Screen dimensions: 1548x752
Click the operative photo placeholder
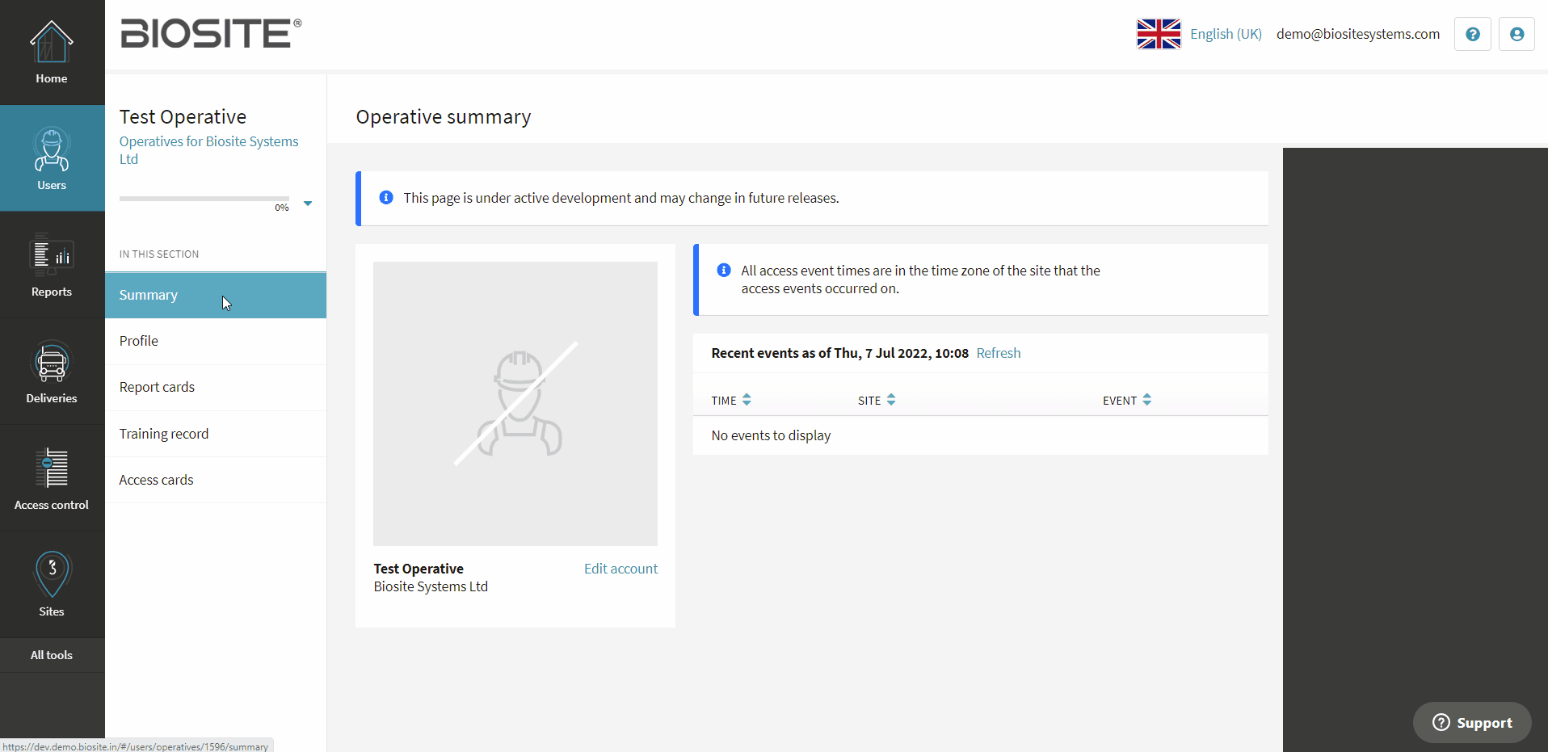click(x=515, y=404)
